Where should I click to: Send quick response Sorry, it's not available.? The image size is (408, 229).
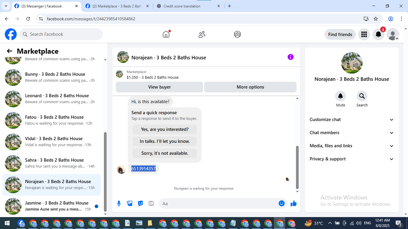(165, 153)
